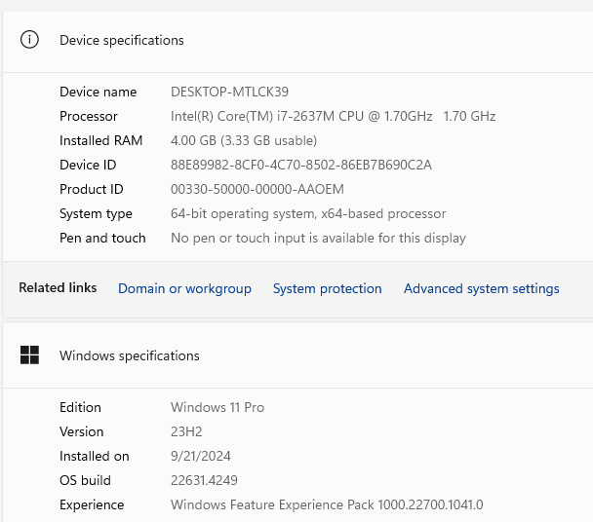
Task: Click the Pen and touch label
Action: point(102,238)
